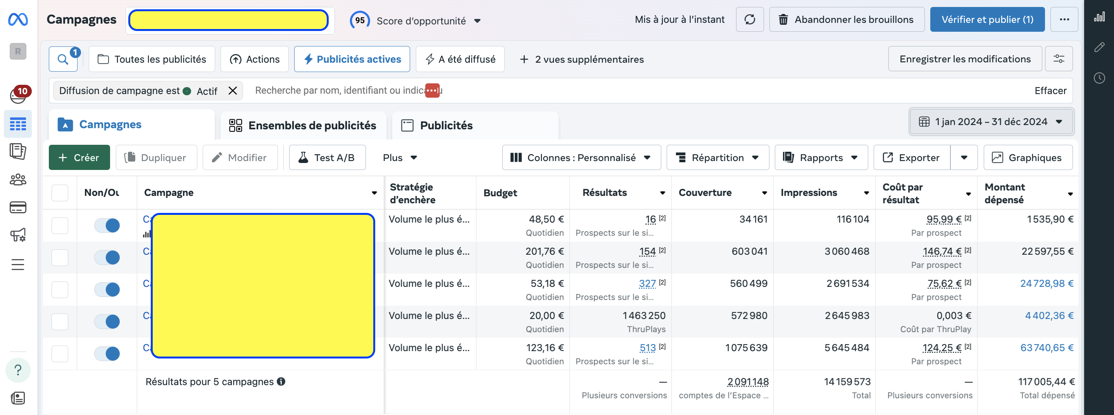The width and height of the screenshot is (1114, 415).
Task: Click the search by name input field
Action: [x=337, y=91]
